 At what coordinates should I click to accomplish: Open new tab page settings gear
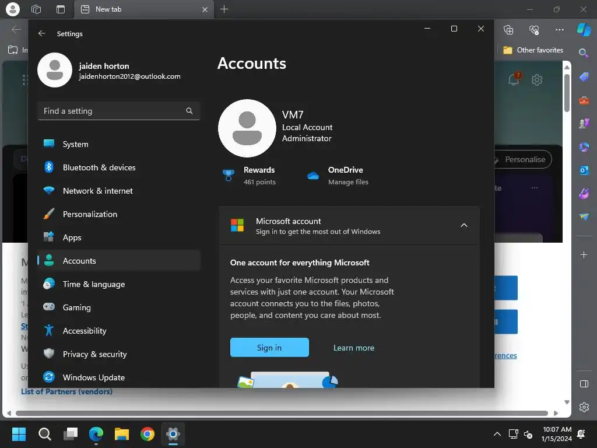537,79
